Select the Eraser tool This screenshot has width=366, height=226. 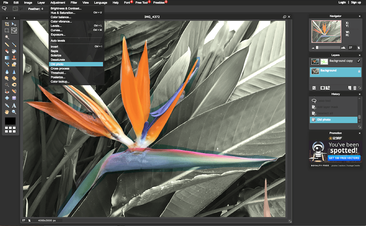click(7, 51)
